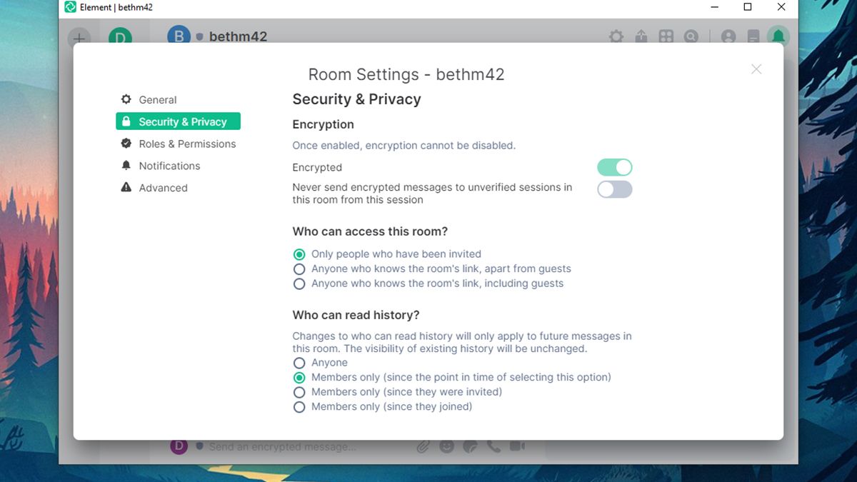857x482 pixels.
Task: Start a video call
Action: (x=517, y=446)
